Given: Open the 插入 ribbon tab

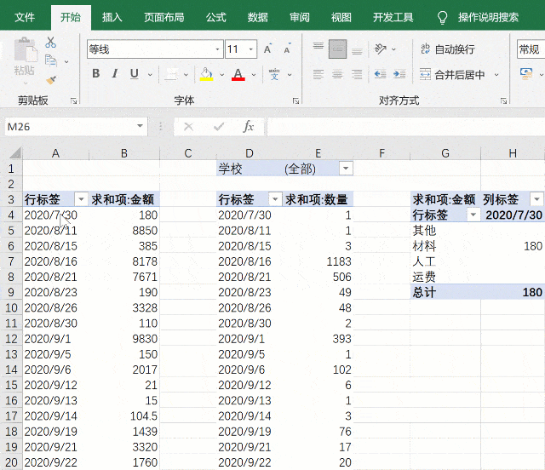Looking at the screenshot, I should pos(112,17).
